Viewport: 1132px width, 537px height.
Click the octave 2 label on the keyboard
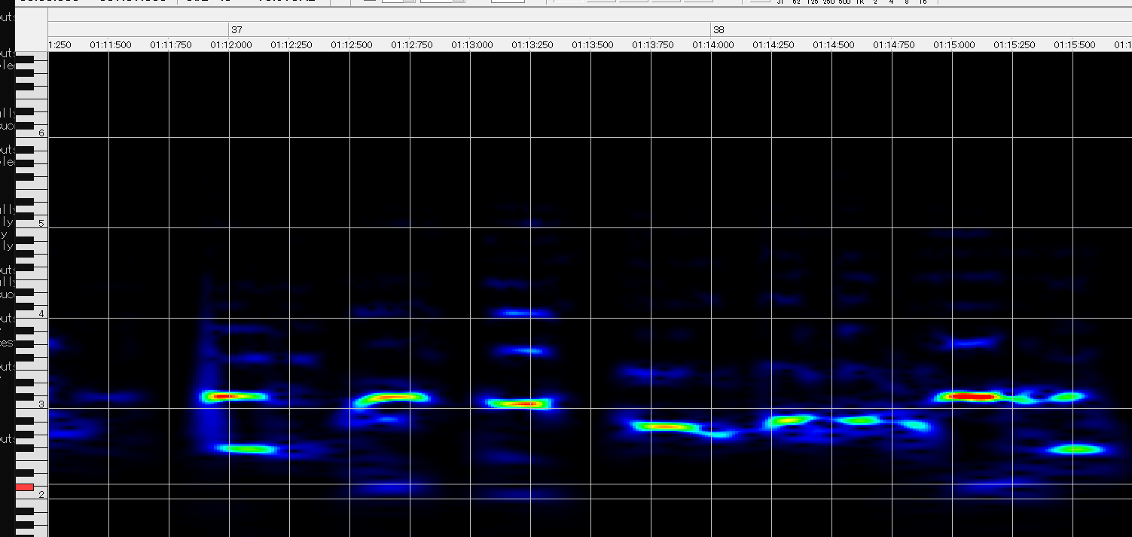[x=41, y=495]
